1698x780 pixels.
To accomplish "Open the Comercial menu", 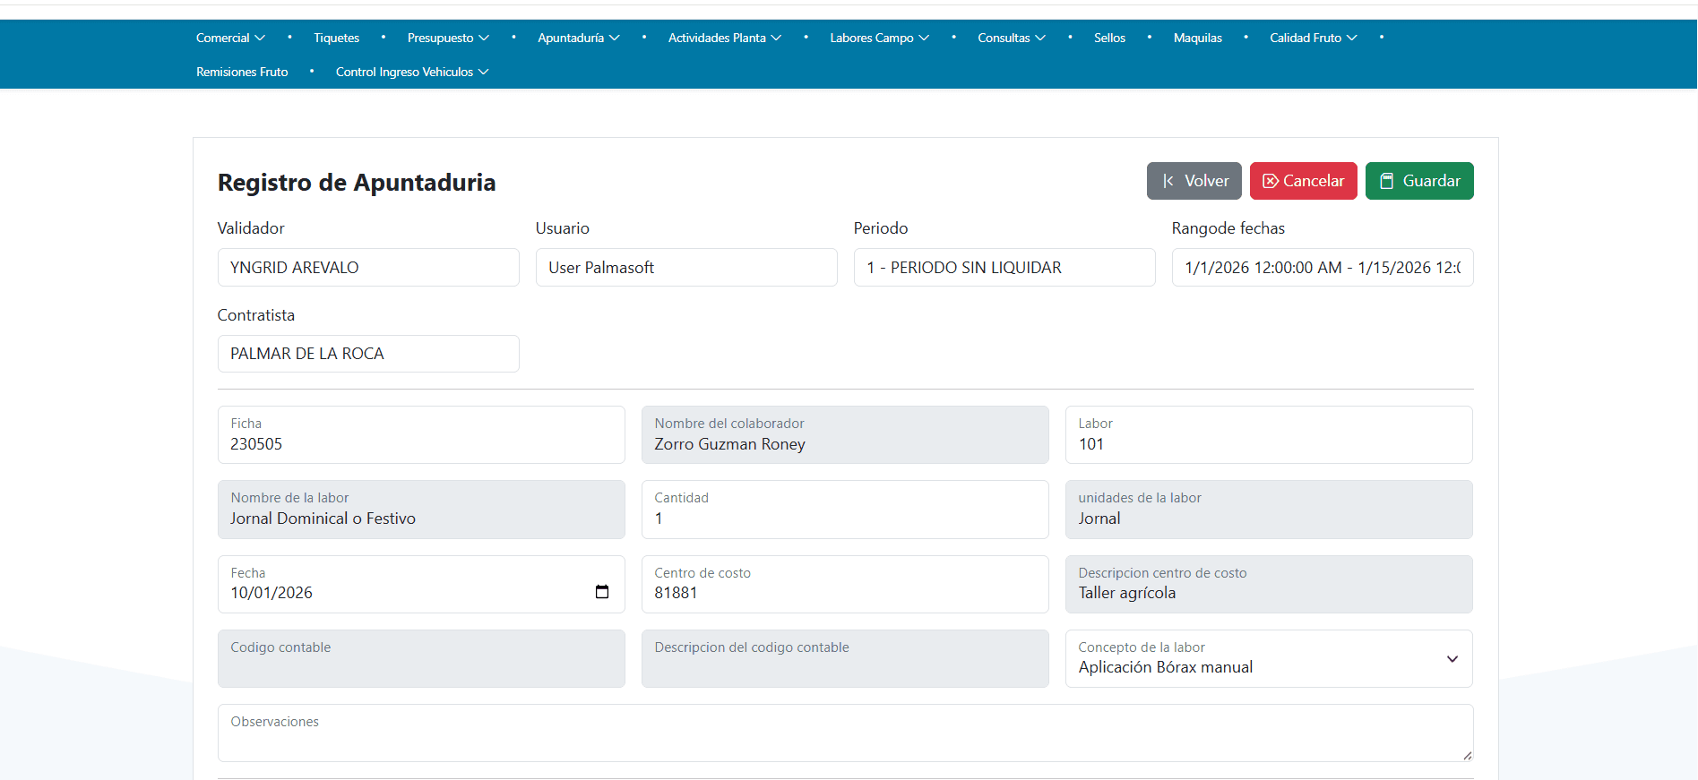I will point(230,38).
